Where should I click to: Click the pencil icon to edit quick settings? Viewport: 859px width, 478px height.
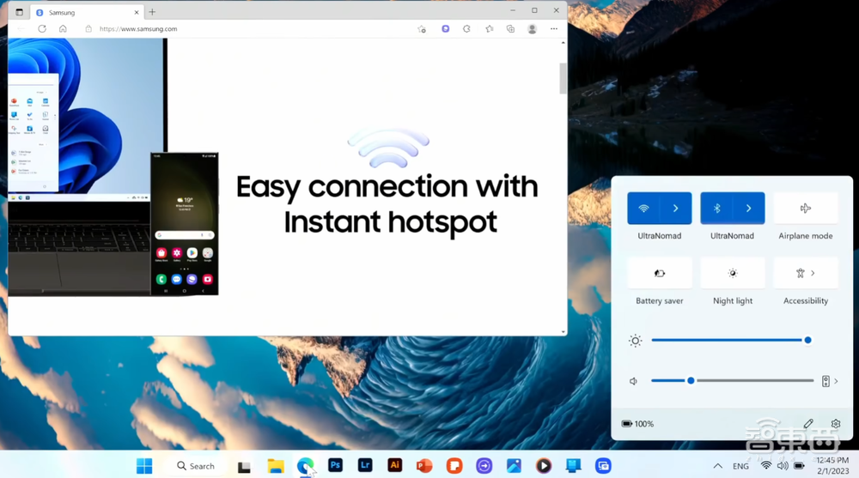tap(808, 424)
